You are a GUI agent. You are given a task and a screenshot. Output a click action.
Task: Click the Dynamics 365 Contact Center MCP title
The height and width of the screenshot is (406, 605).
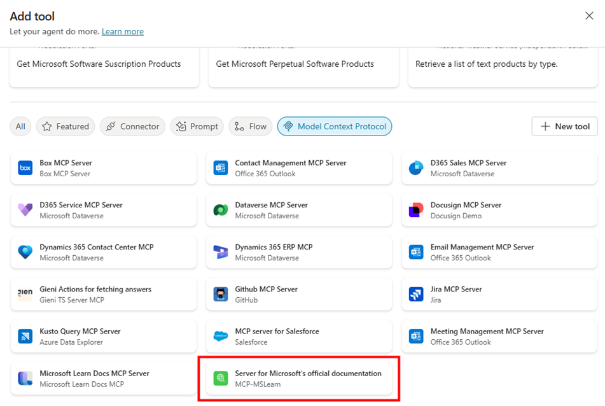click(97, 247)
